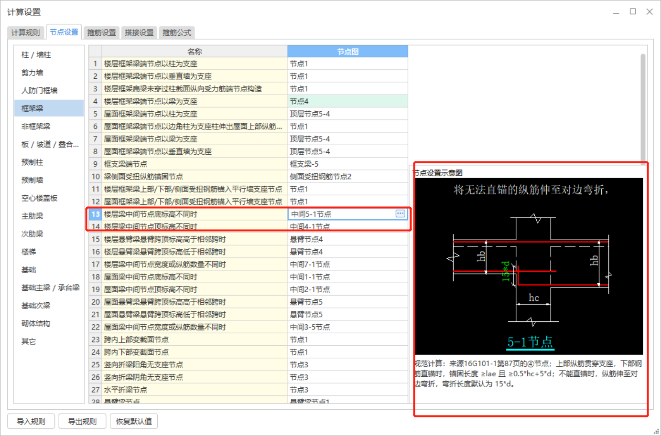Select the highlighted 框架梁 category
Image resolution: width=661 pixels, height=436 pixels.
point(49,108)
